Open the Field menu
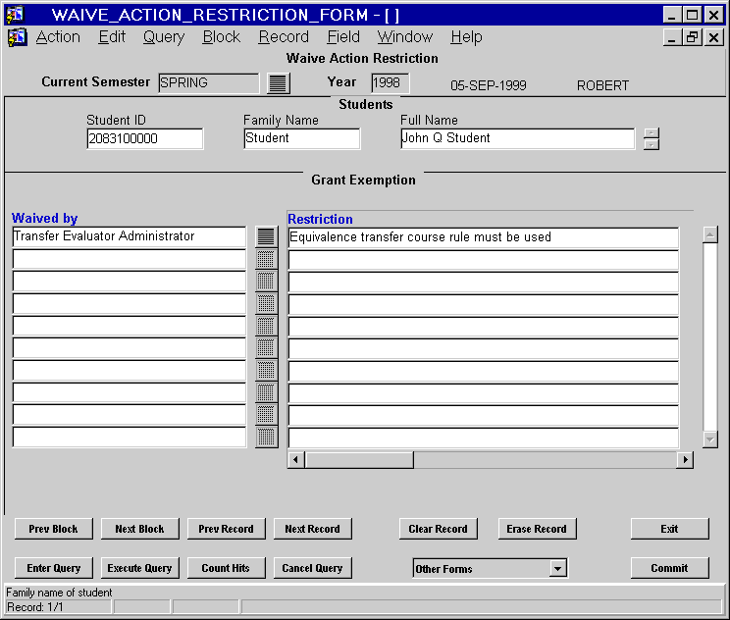 [x=343, y=36]
